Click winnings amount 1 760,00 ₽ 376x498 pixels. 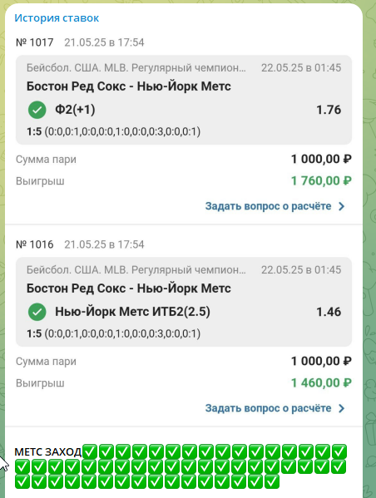click(x=321, y=180)
